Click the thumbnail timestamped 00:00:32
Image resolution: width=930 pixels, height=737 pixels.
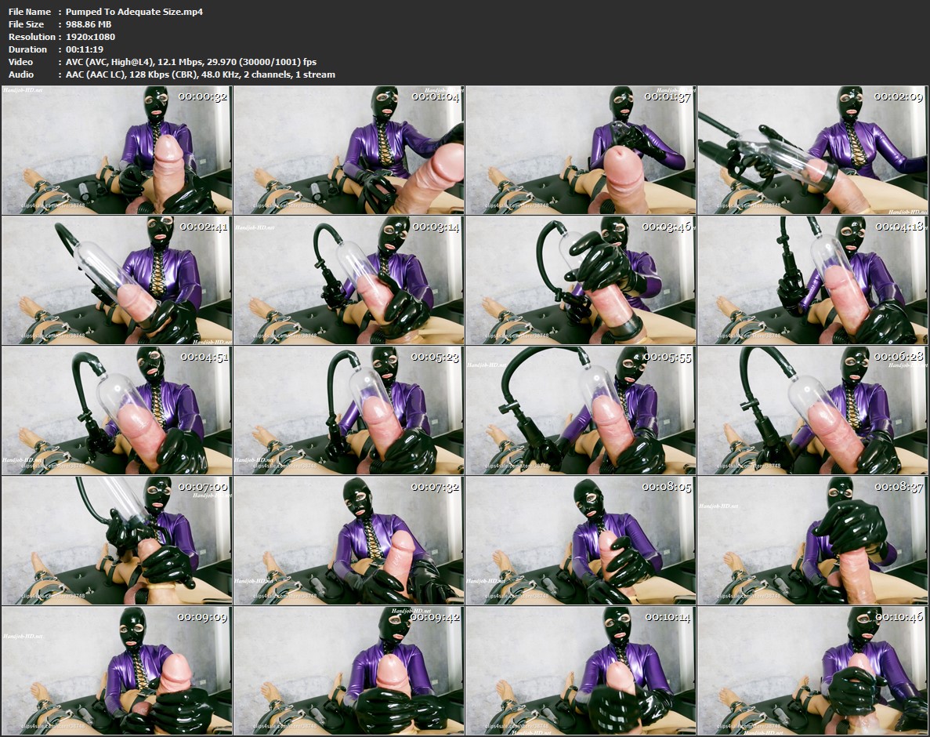(117, 150)
